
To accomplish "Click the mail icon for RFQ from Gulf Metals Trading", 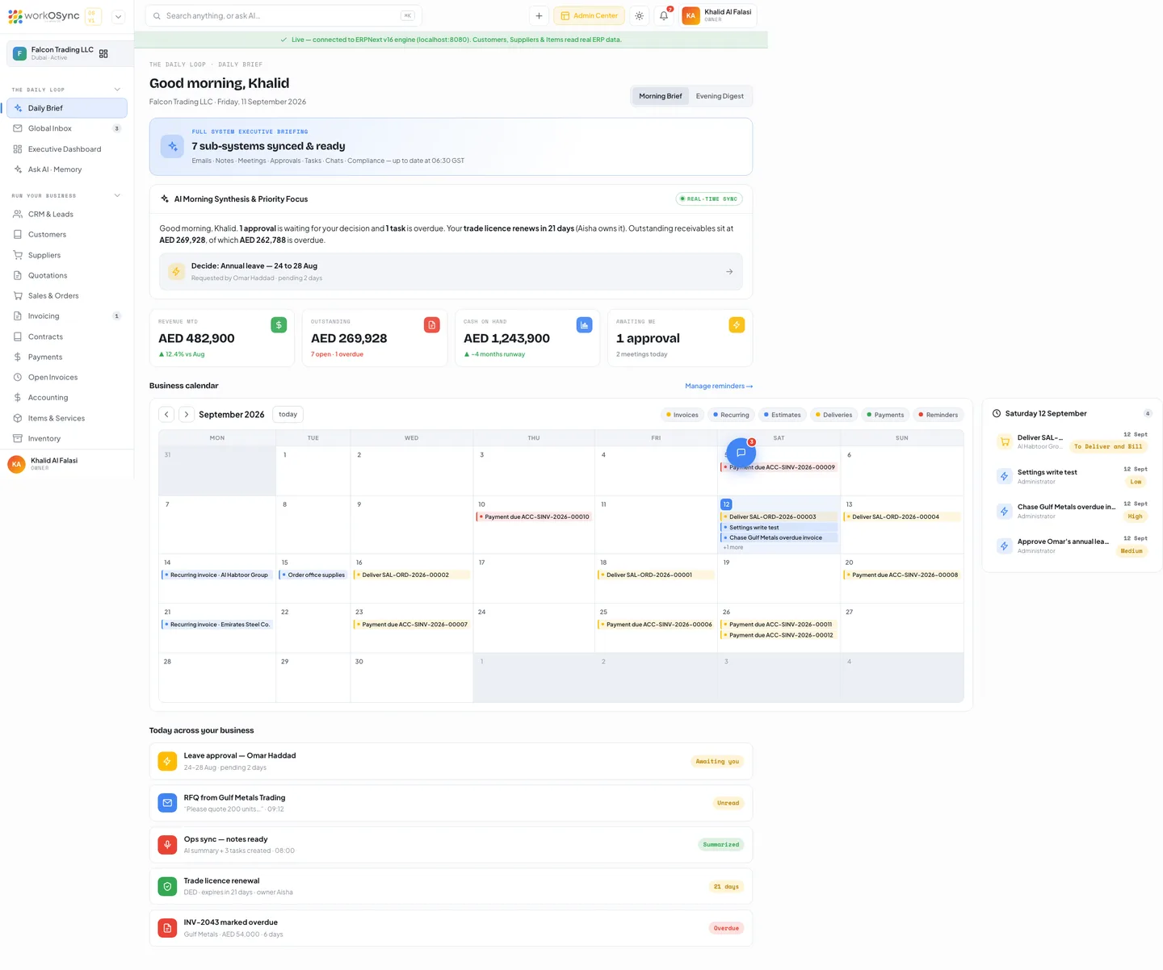I will 167,803.
